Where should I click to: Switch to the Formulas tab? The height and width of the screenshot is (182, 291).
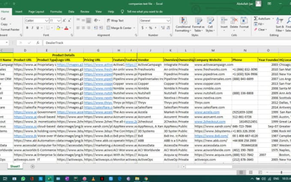point(56,12)
